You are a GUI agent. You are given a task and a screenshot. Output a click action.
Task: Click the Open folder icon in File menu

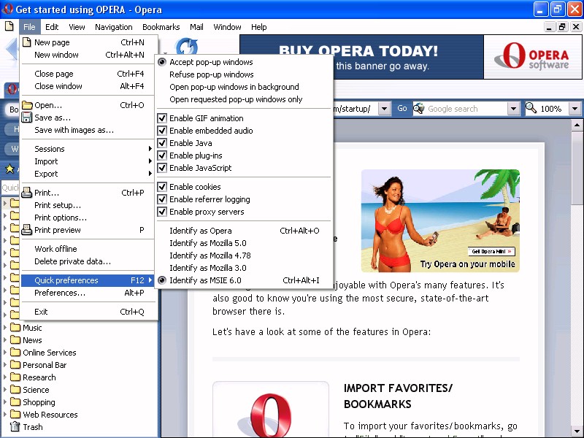(x=27, y=105)
